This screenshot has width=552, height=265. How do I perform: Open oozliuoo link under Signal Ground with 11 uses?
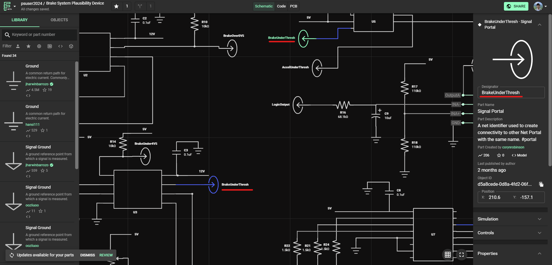(x=32, y=205)
